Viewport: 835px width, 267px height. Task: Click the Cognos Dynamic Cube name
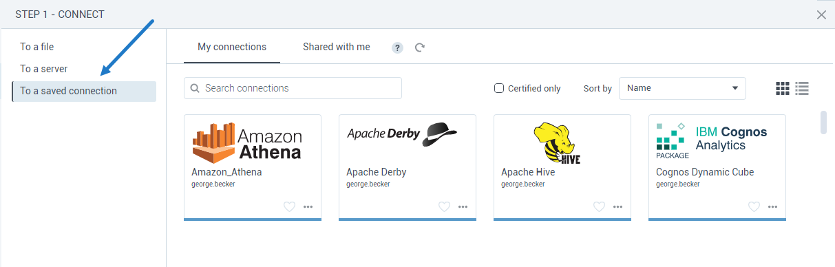(705, 172)
